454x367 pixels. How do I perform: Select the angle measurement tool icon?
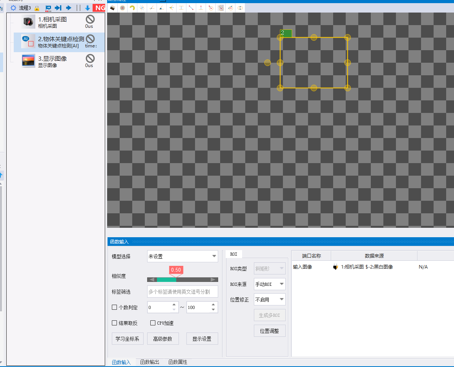pos(162,8)
